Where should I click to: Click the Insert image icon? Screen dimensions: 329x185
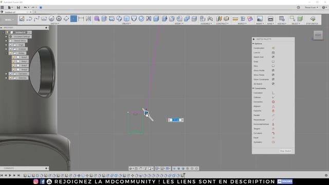pyautogui.click(x=260, y=18)
